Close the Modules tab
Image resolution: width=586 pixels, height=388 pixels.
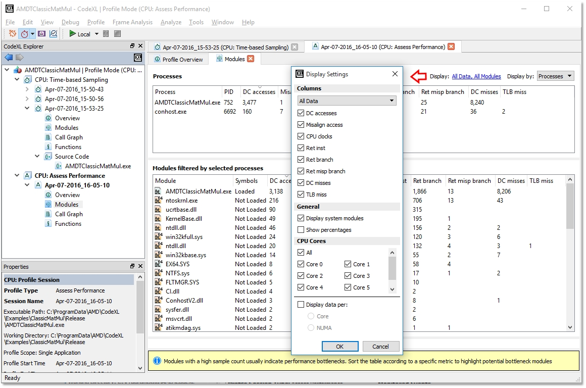[x=251, y=59]
